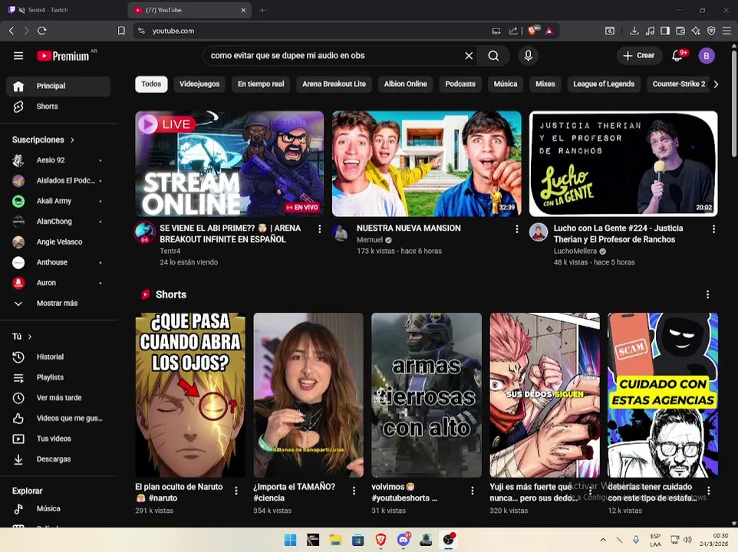Select the League of Legends chip
Image resolution: width=738 pixels, height=552 pixels.
(x=604, y=84)
